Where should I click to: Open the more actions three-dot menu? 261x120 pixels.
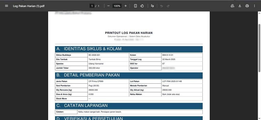coord(255,6)
